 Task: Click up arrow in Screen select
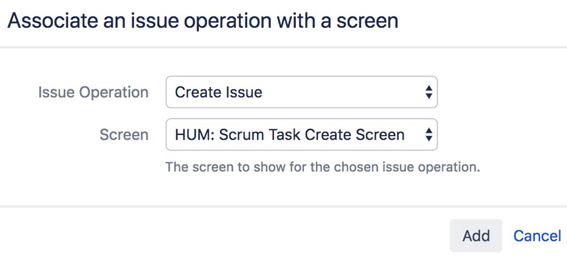429,130
